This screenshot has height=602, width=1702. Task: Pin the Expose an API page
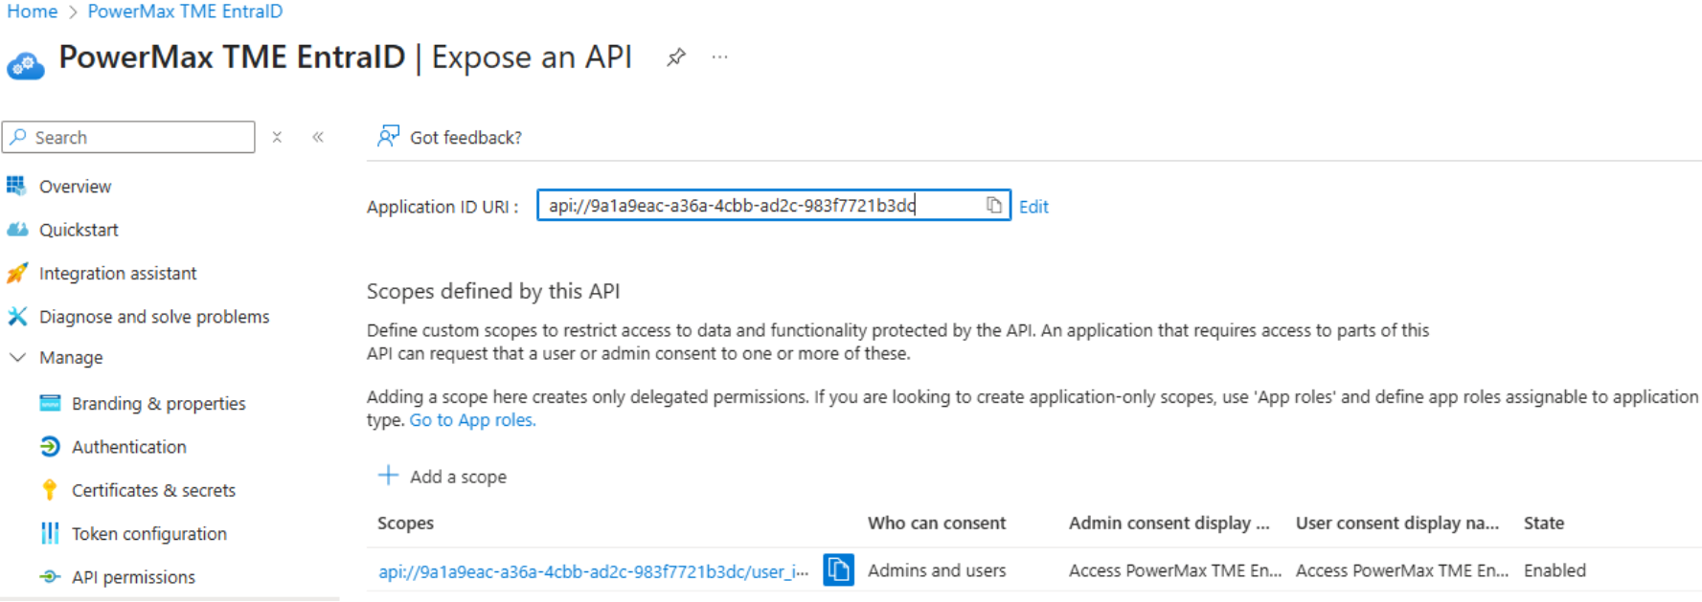676,57
